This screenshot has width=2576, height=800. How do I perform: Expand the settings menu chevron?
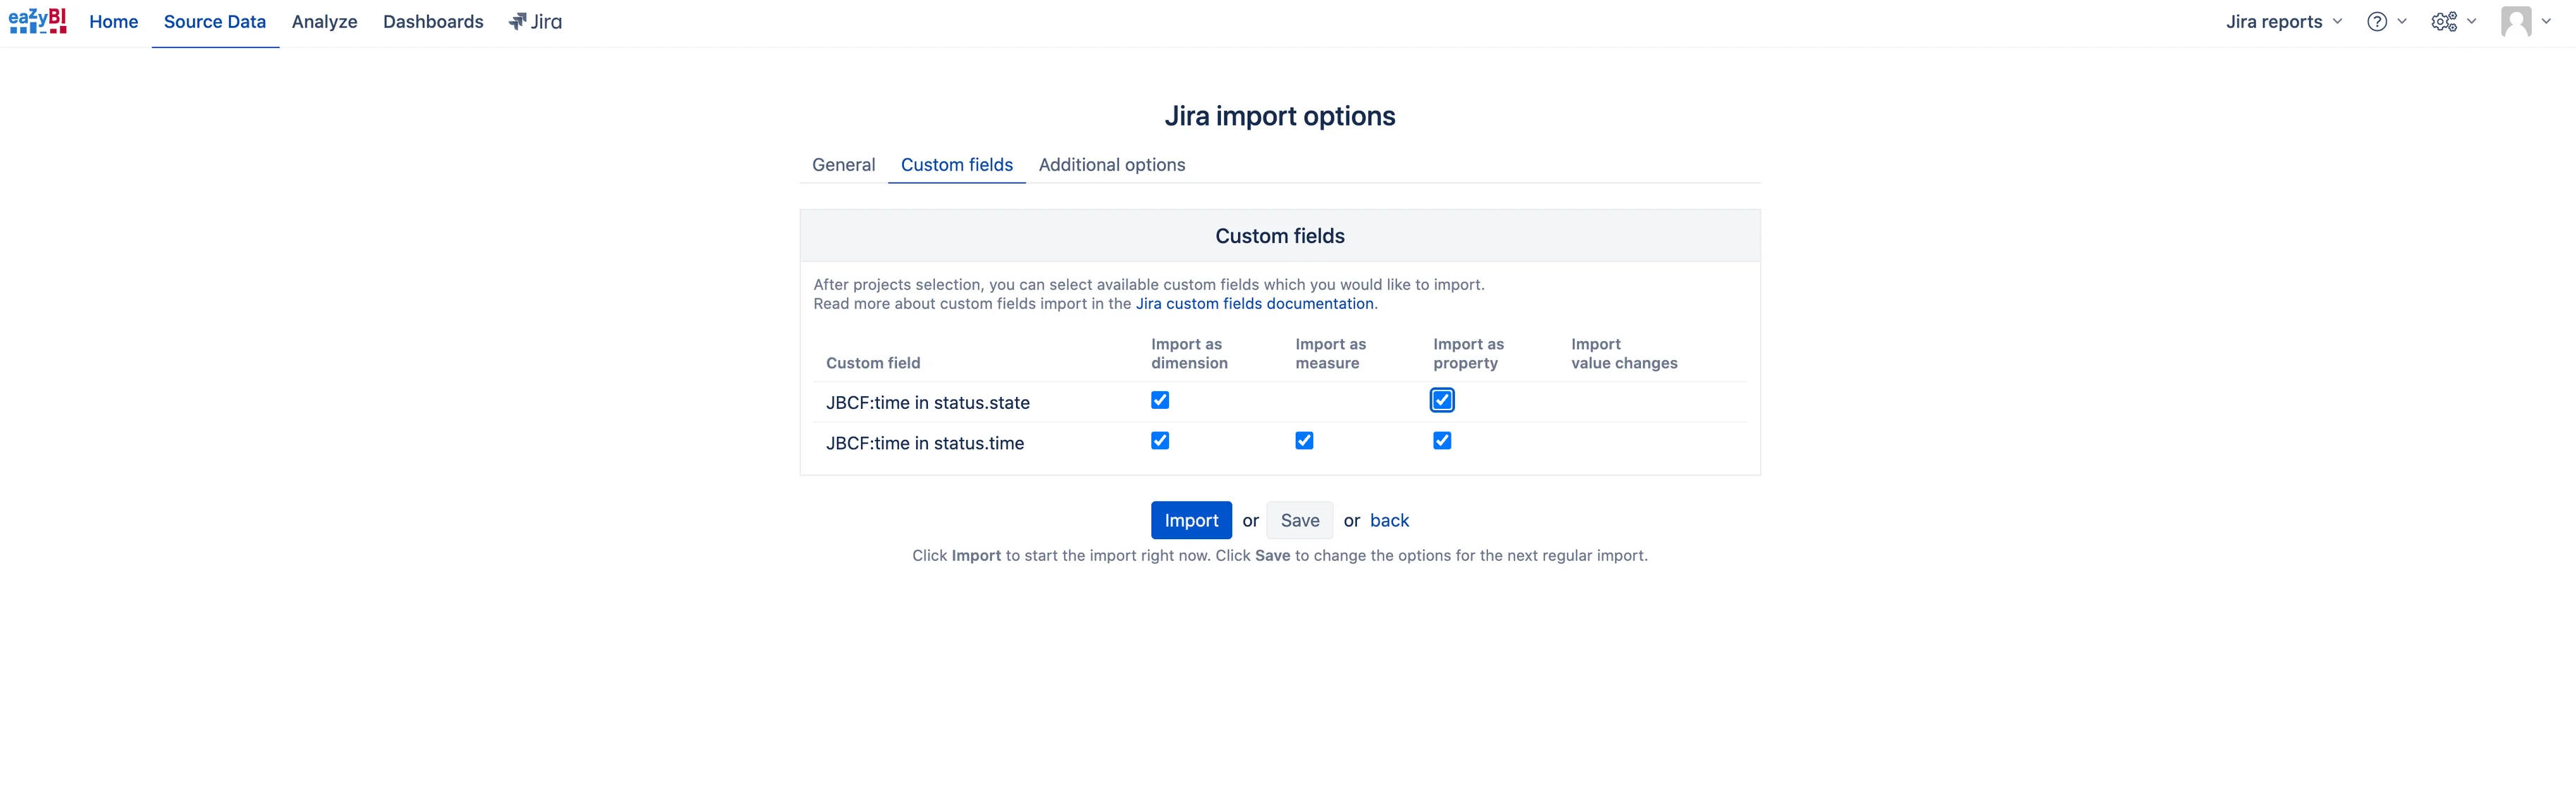click(x=2471, y=21)
